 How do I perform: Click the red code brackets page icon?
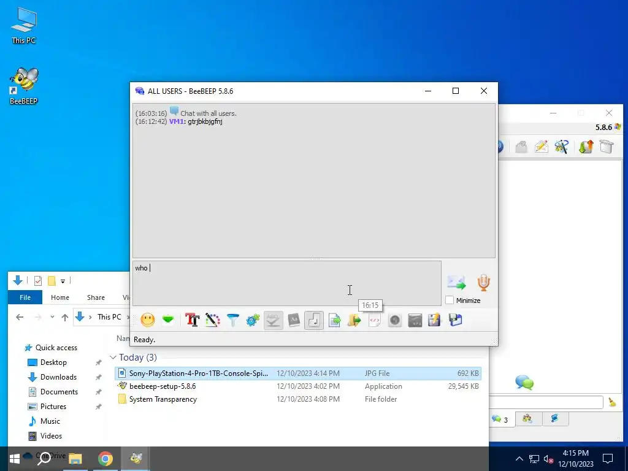point(375,320)
